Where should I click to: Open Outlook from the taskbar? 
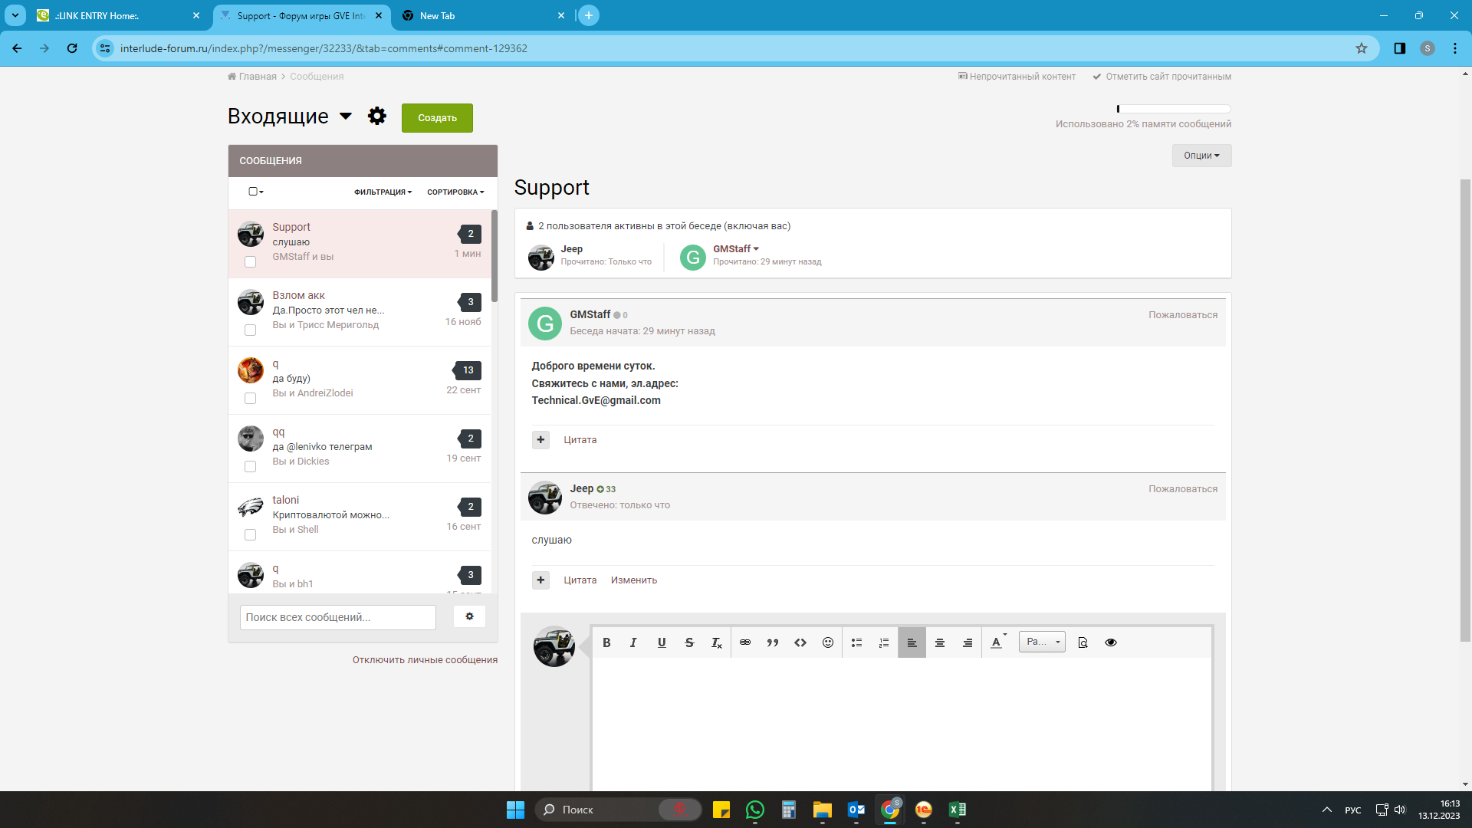pos(856,810)
